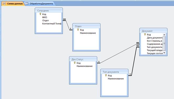Click the key icon in the Документ table

145,34
